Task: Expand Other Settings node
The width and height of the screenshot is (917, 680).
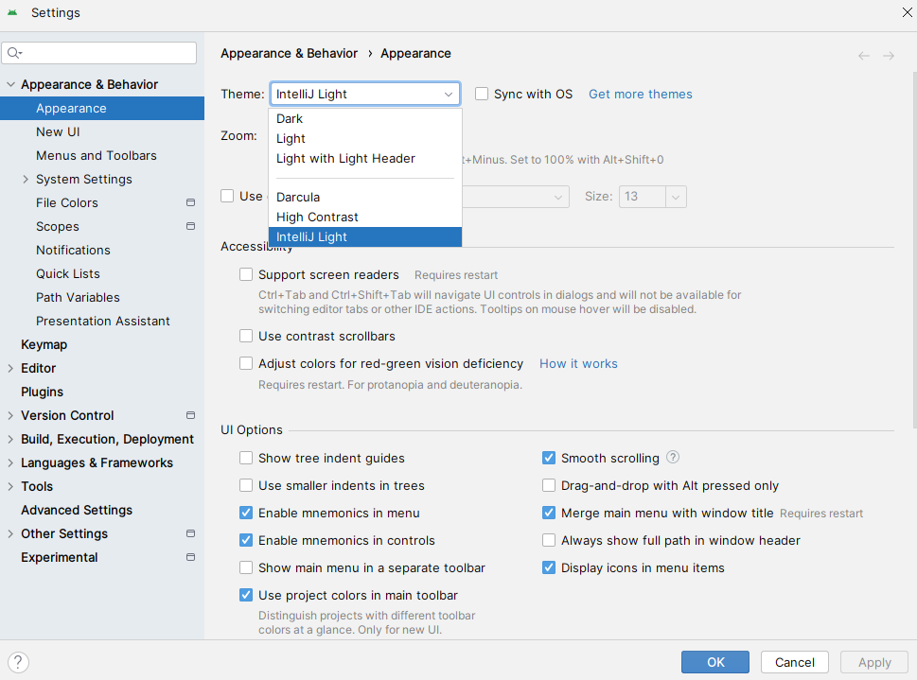Action: 10,533
